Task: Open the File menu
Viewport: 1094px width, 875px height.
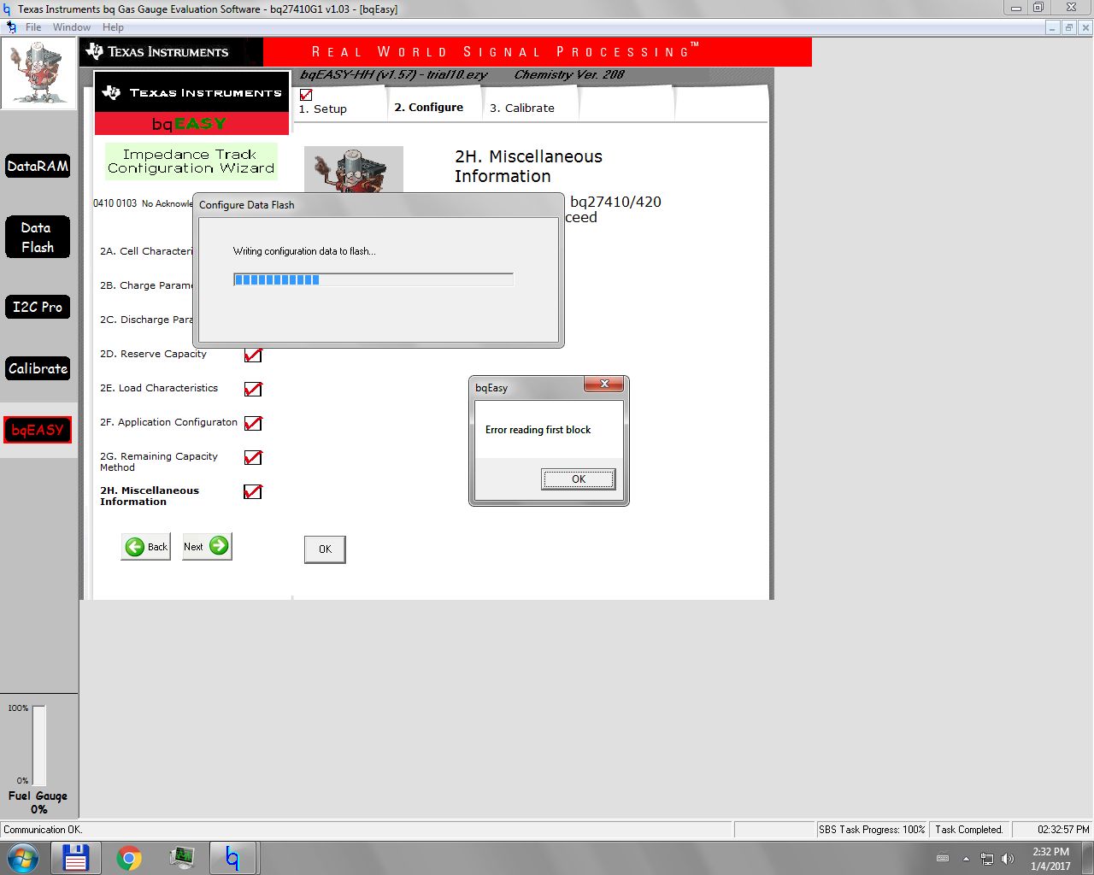Action: coord(32,26)
